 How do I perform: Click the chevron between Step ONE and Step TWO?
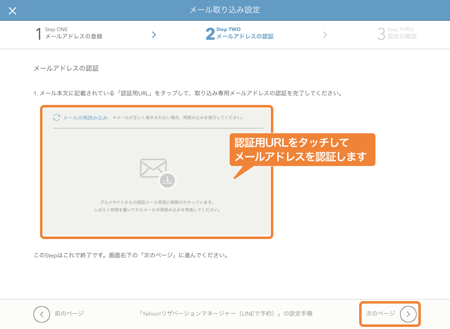(154, 35)
